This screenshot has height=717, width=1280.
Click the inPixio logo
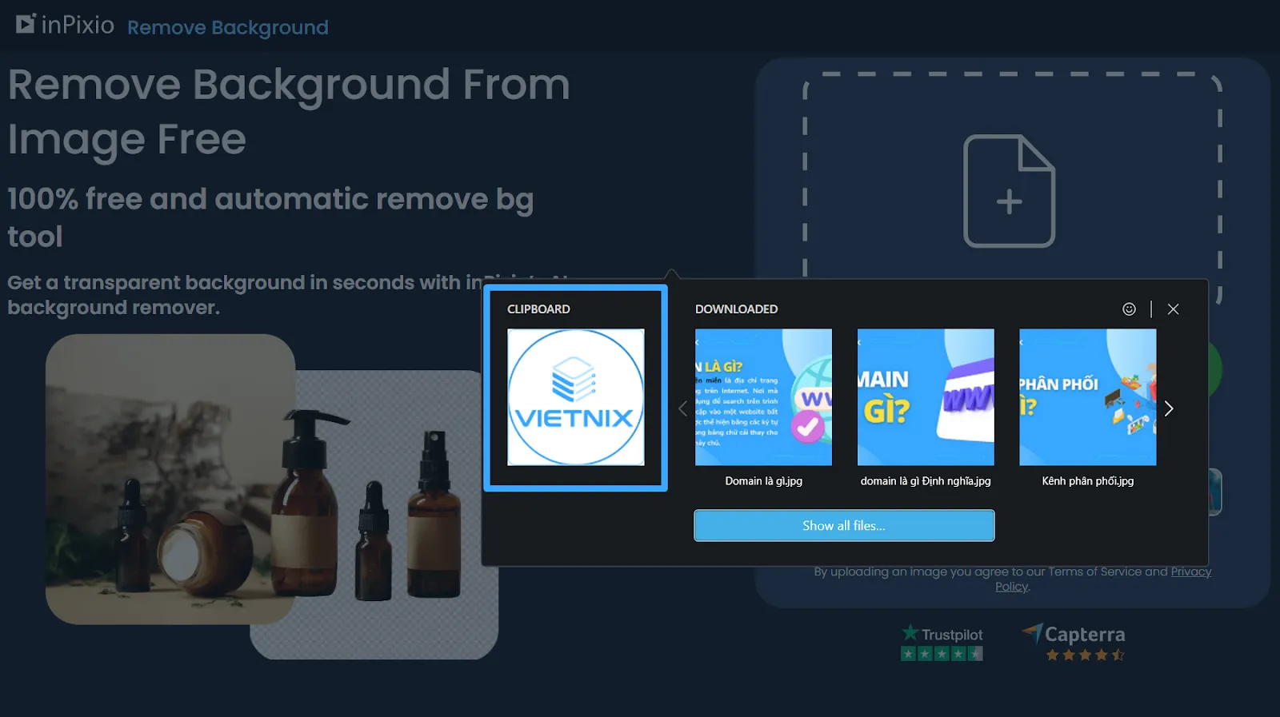[x=65, y=25]
